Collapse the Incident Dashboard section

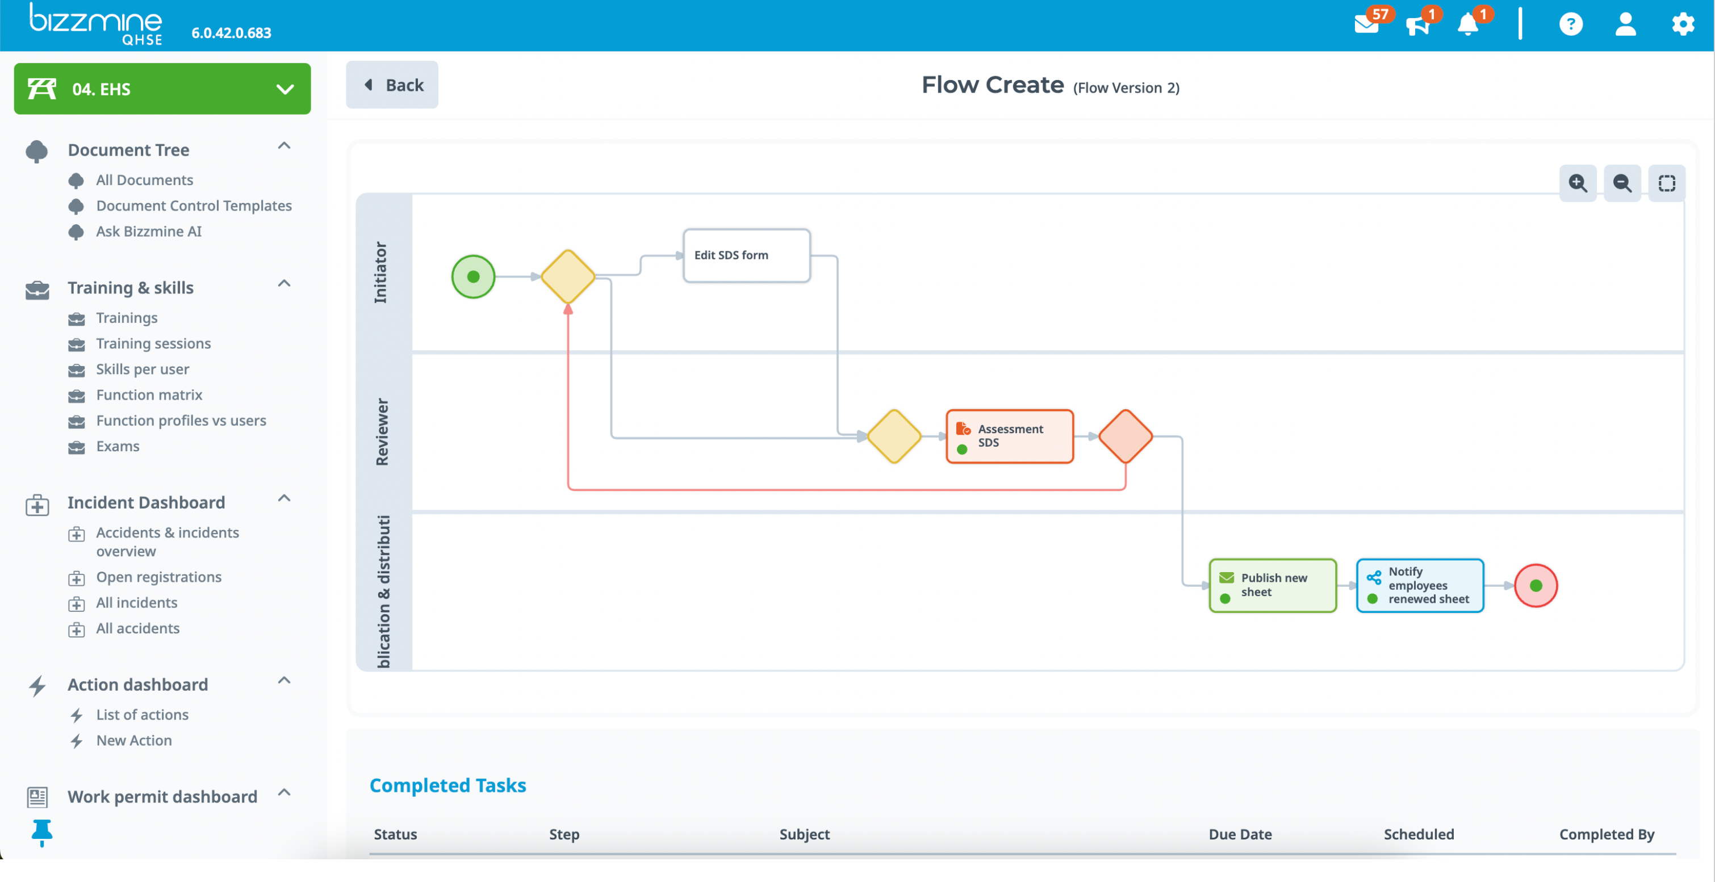coord(285,498)
